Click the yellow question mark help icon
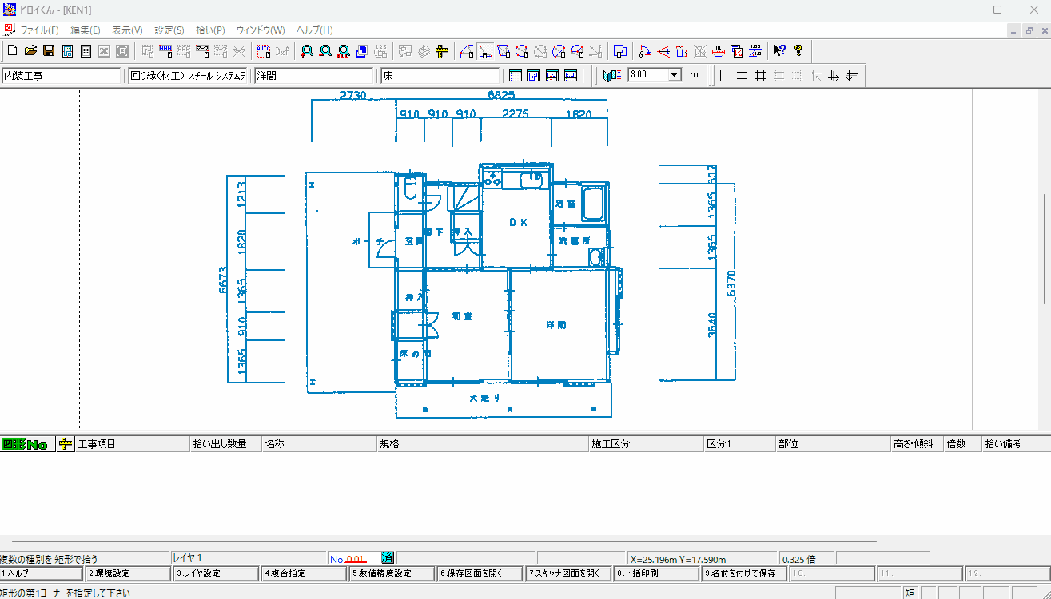This screenshot has width=1051, height=599. (x=798, y=51)
